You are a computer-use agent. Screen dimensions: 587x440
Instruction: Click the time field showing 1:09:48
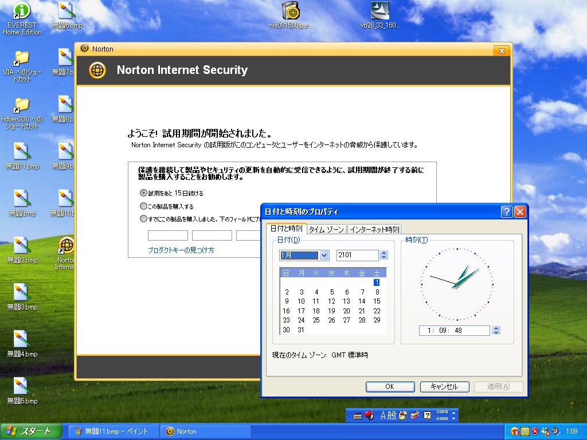tap(454, 331)
